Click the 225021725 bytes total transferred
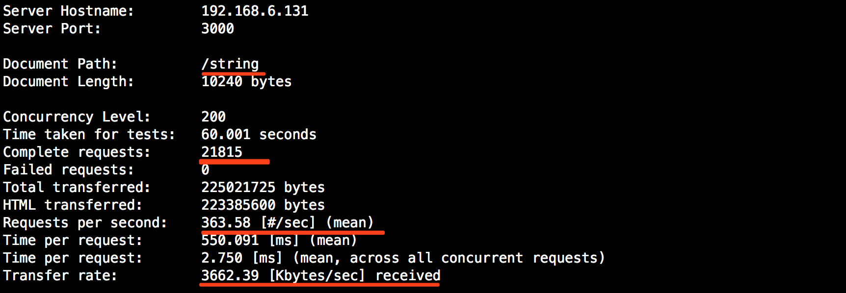846x293 pixels. point(263,187)
